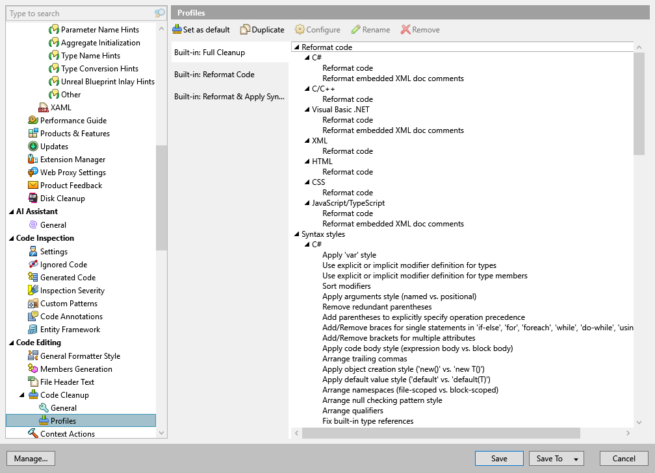
Task: Open the Save To dropdown arrow
Action: [576, 459]
